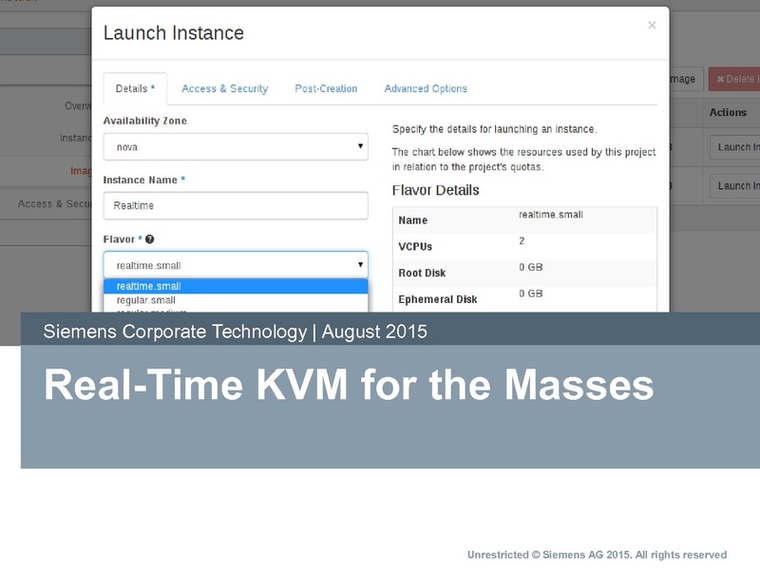760x570 pixels.
Task: Switch to the Post-Creation tab
Action: tap(326, 88)
